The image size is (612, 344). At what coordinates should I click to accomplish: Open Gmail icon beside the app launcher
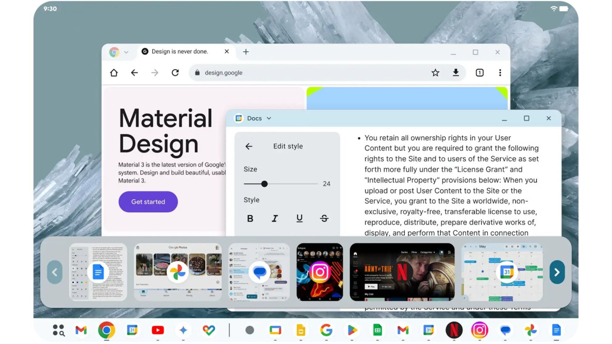[81, 330]
